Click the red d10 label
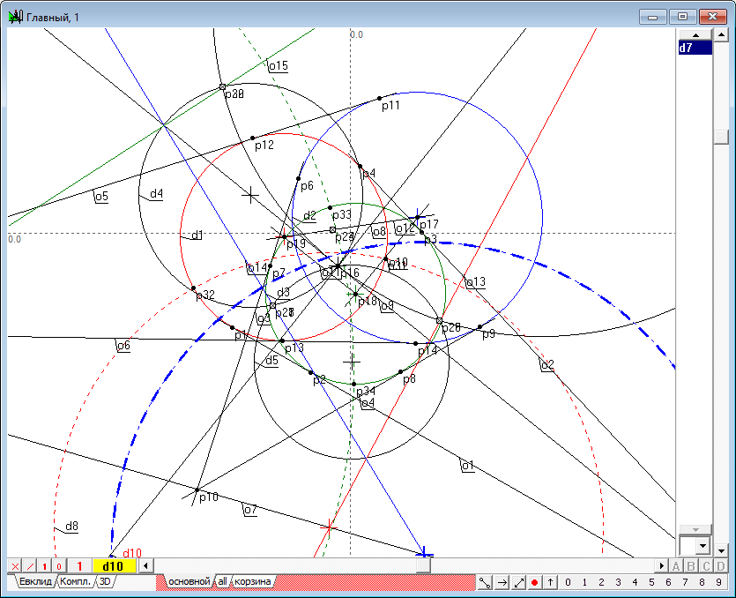 pyautogui.click(x=132, y=553)
